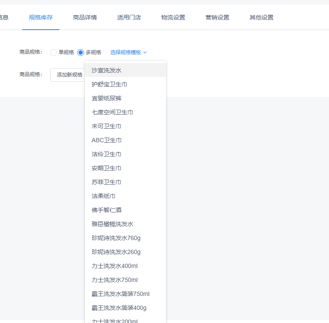Choose 雅臣橄榄洗发水 template
This screenshot has height=323, width=329.
[126, 224]
